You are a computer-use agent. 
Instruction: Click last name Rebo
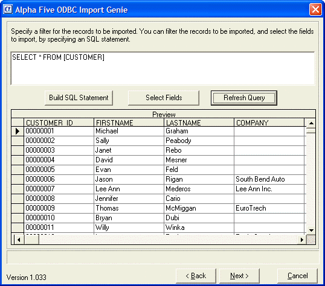tap(199, 150)
